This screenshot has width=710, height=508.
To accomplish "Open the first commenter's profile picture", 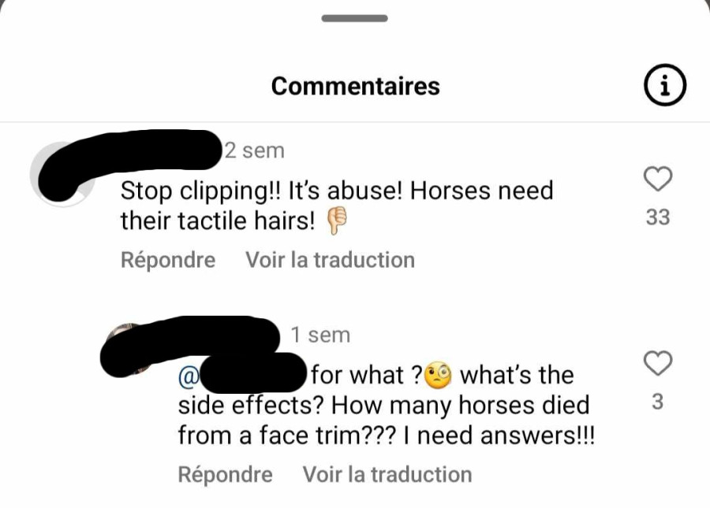I will 62,174.
